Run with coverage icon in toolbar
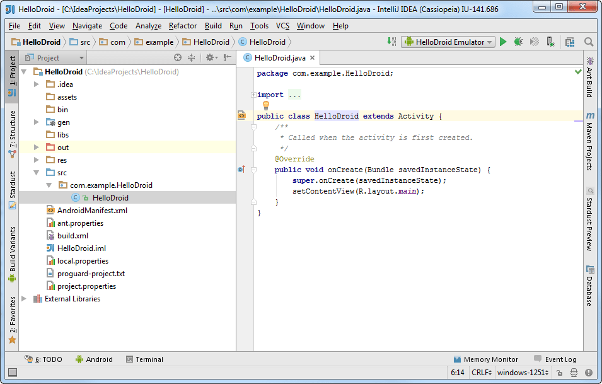 click(534, 42)
